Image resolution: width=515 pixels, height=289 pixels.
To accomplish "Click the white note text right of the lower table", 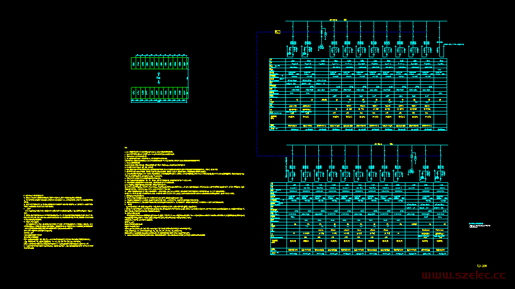I will coord(480,225).
